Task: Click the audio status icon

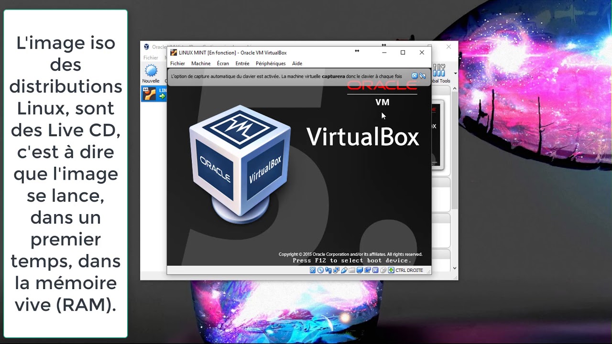Action: click(x=328, y=270)
